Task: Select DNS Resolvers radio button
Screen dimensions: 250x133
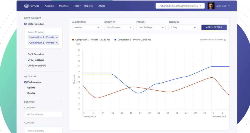Action: pyautogui.click(x=25, y=60)
